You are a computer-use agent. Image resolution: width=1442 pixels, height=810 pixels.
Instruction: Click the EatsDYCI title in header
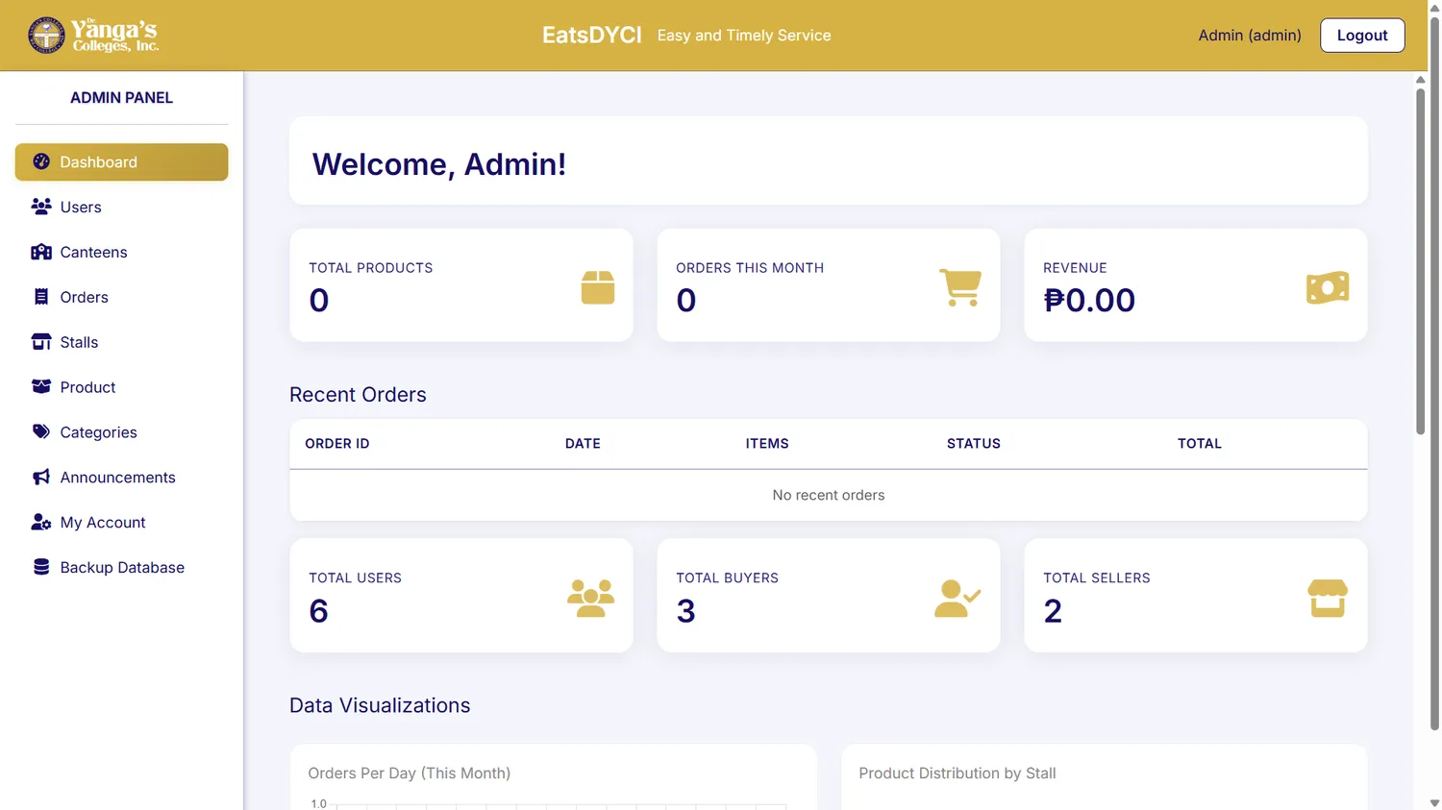pos(591,36)
